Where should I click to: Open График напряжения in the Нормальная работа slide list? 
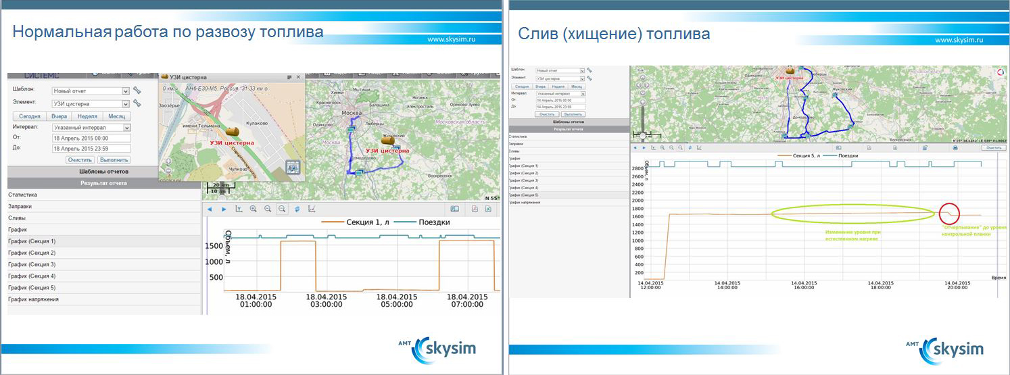coord(33,299)
